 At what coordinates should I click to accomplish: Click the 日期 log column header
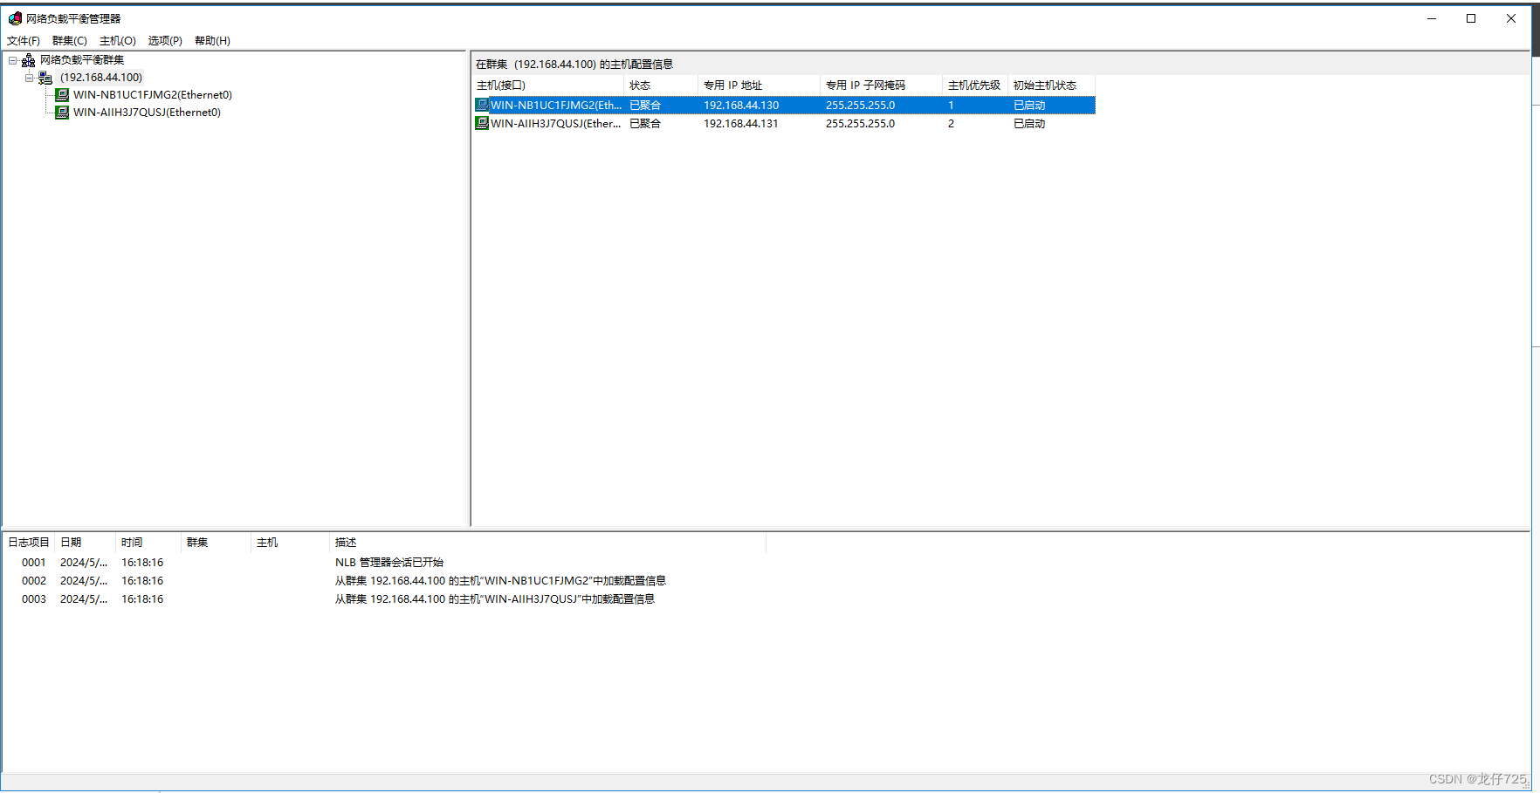(x=85, y=543)
